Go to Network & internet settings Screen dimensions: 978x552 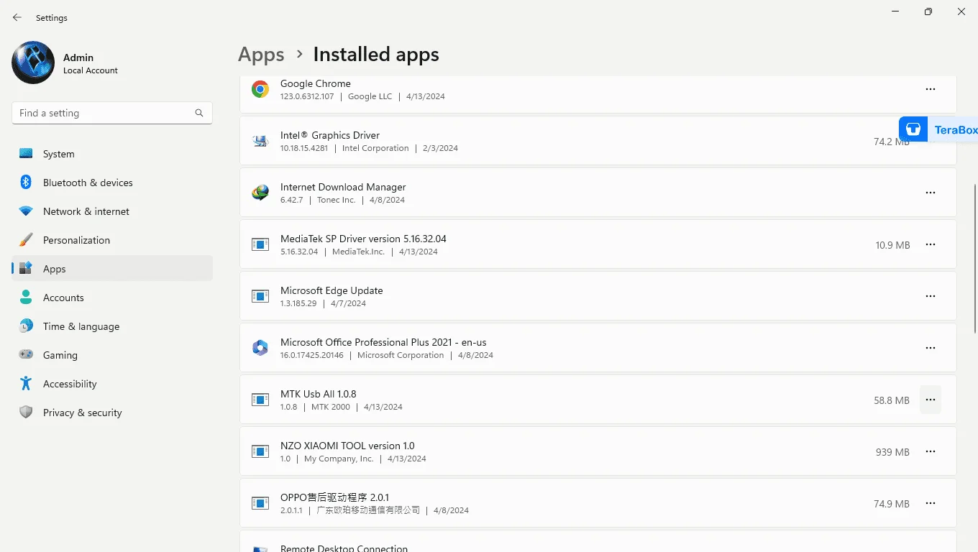(x=112, y=211)
